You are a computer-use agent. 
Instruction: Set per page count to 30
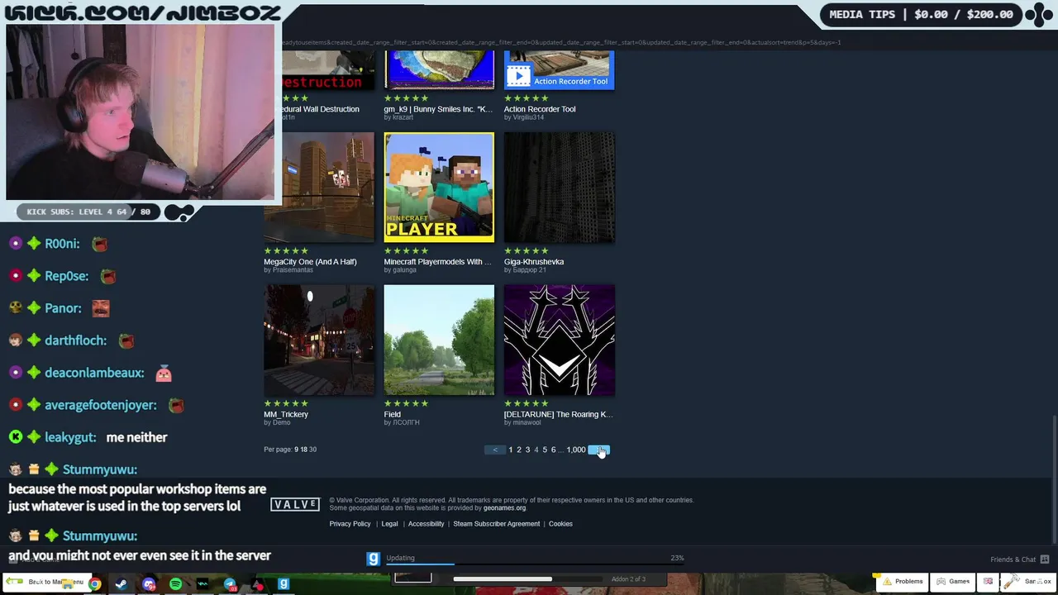(312, 450)
